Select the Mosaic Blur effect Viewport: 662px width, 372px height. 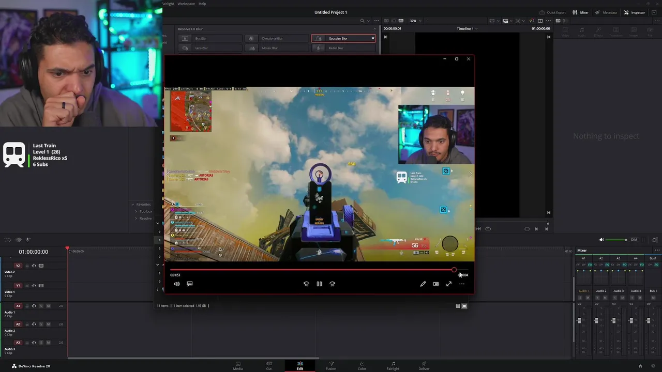coord(277,48)
